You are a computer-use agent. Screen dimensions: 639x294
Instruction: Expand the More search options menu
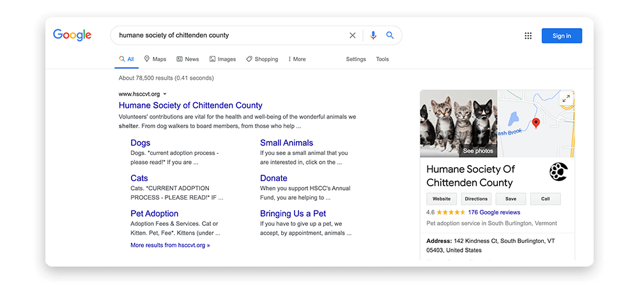(x=296, y=59)
